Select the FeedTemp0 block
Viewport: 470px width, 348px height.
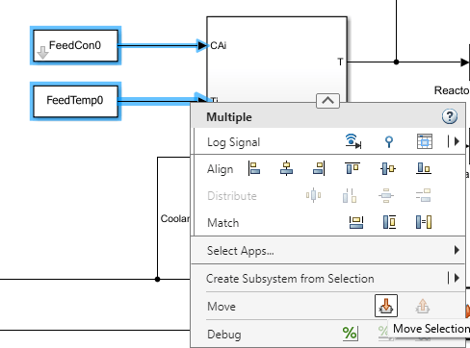point(75,101)
